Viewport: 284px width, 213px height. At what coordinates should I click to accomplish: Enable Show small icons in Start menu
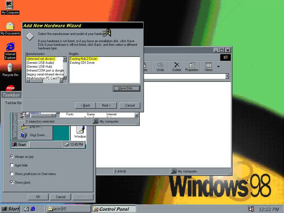click(12, 174)
